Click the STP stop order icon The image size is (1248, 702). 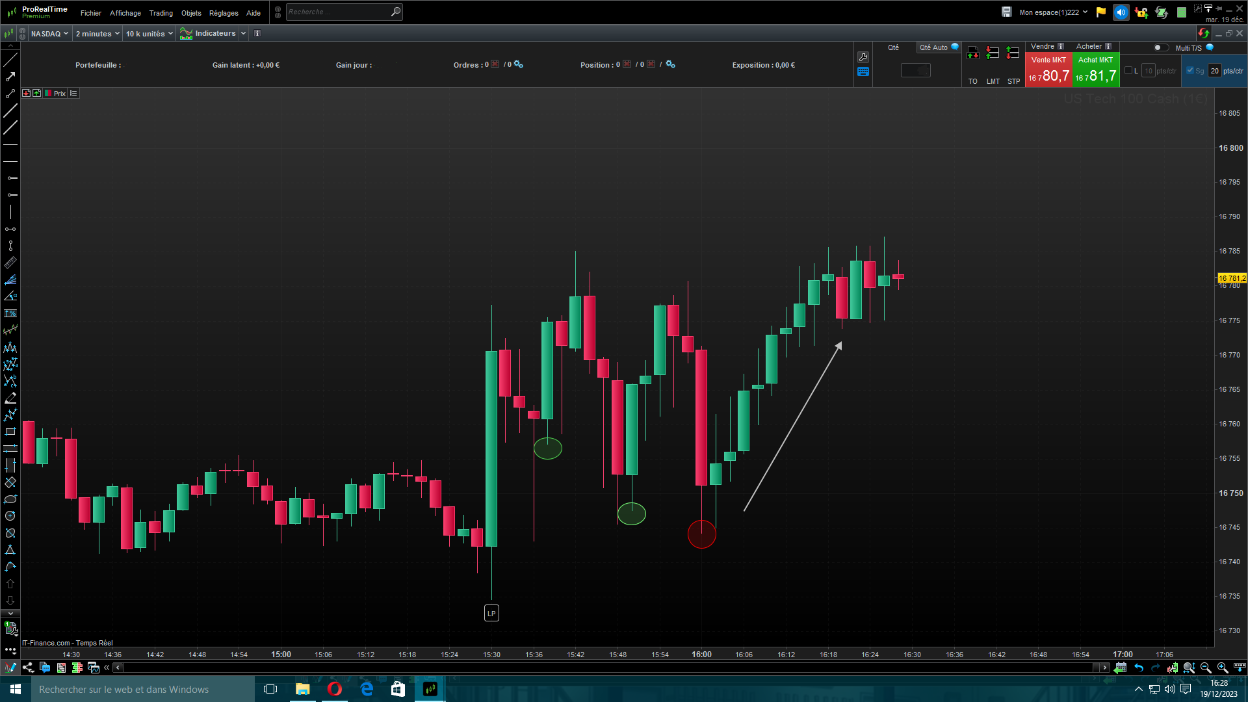pyautogui.click(x=1013, y=53)
